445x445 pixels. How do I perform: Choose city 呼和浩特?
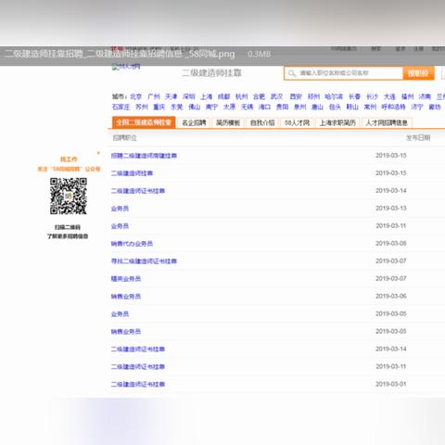tap(393, 107)
